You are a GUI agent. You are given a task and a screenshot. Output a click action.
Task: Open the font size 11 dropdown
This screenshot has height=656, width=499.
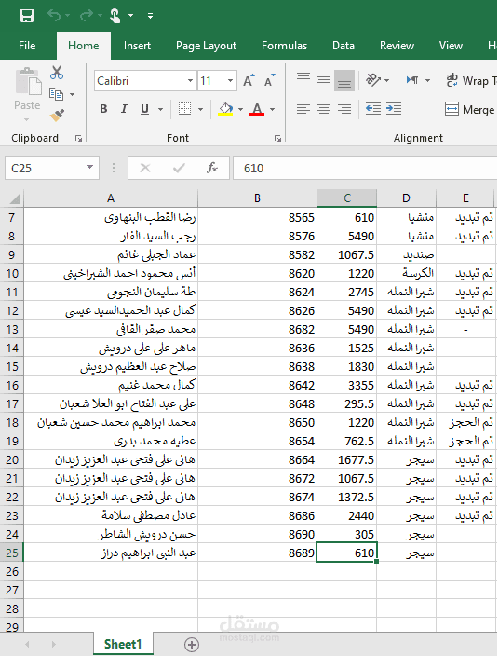(230, 81)
